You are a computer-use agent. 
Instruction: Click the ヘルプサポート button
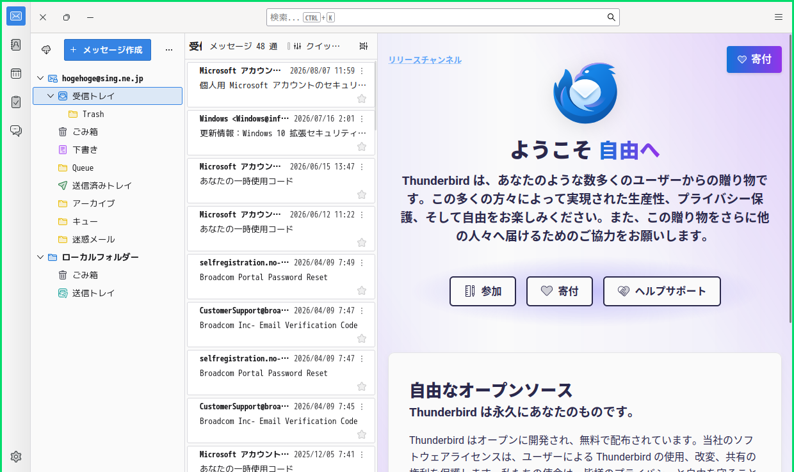pyautogui.click(x=662, y=292)
